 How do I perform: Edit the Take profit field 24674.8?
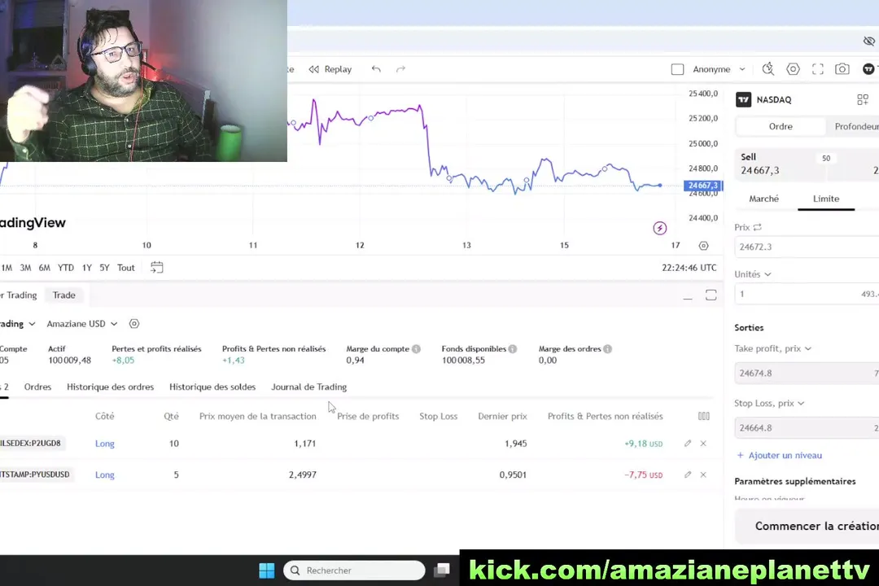(x=806, y=374)
